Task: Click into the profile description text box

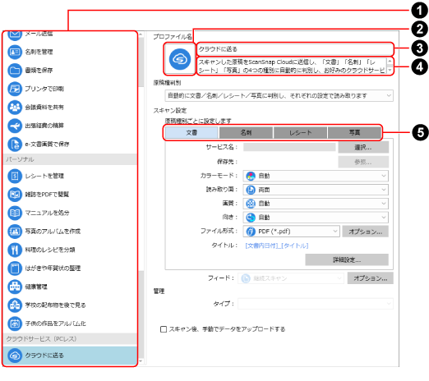Action: coord(292,66)
